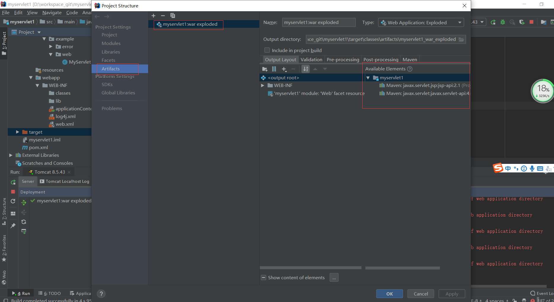The height and width of the screenshot is (302, 554).
Task: Expand error package in project tree
Action: 51,46
